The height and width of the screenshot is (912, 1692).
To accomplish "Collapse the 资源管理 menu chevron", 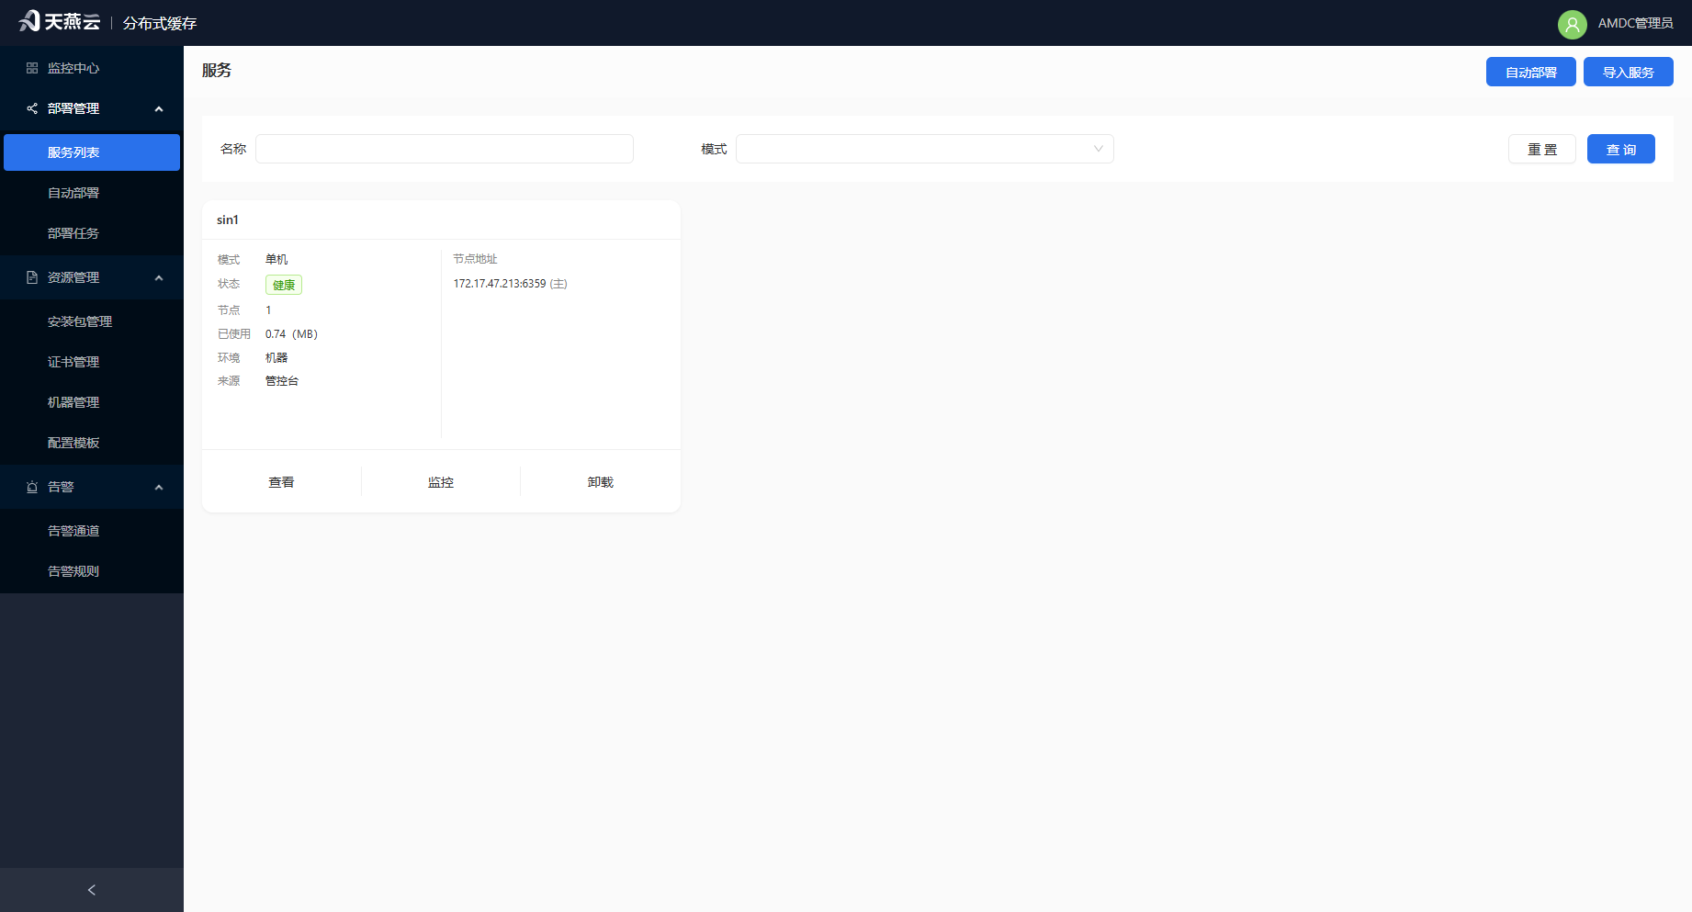I will coord(159,278).
